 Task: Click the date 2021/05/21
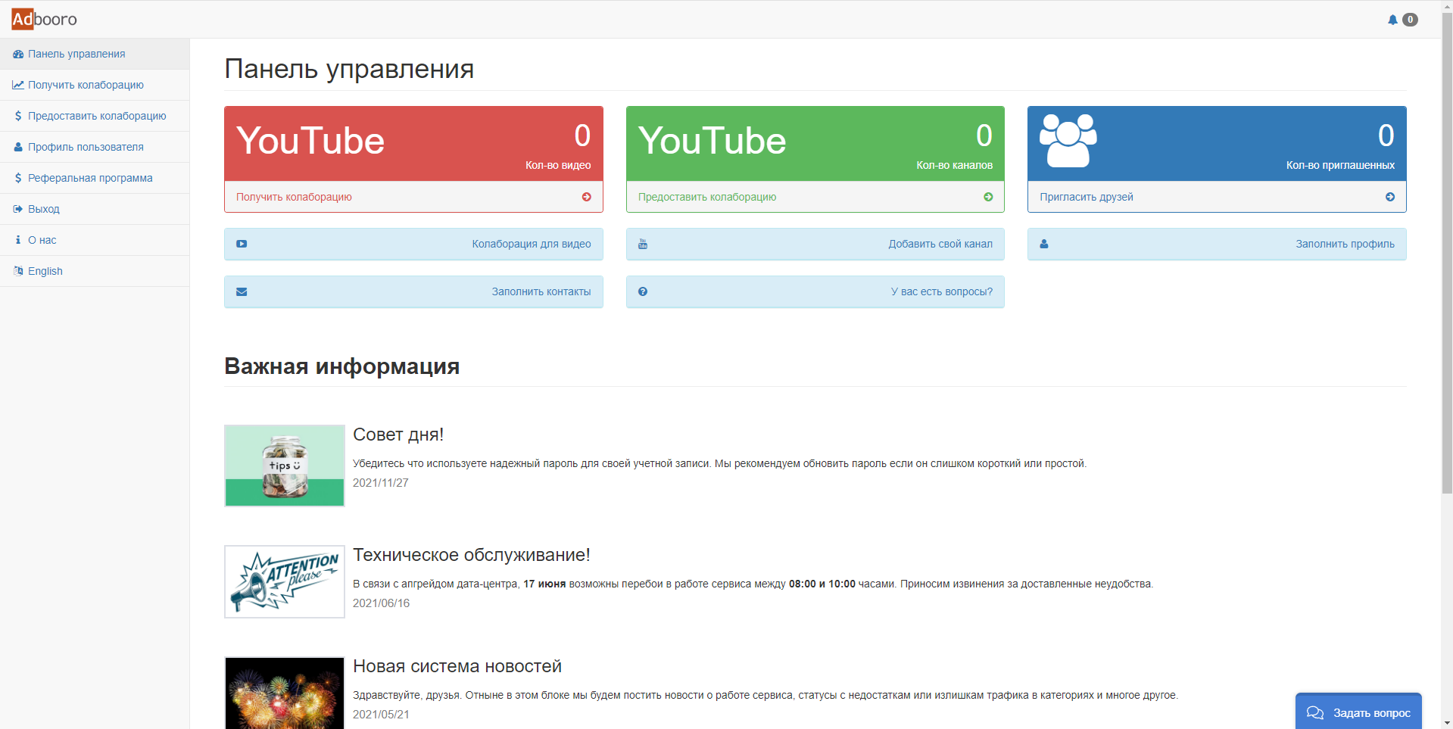[x=381, y=715]
